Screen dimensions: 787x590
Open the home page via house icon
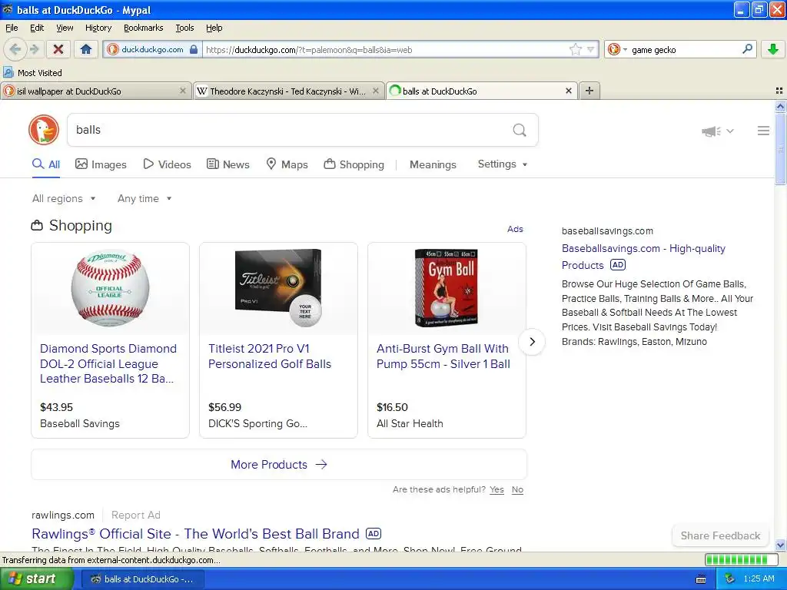[86, 49]
